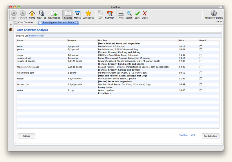
Task: Check Have It for bacon
Action: click(x=201, y=79)
